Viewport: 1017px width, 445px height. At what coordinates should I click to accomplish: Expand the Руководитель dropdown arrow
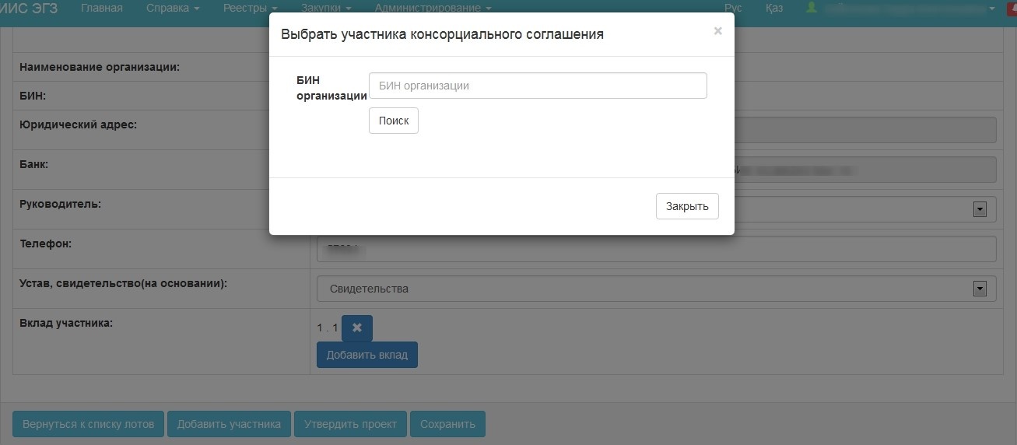click(980, 209)
